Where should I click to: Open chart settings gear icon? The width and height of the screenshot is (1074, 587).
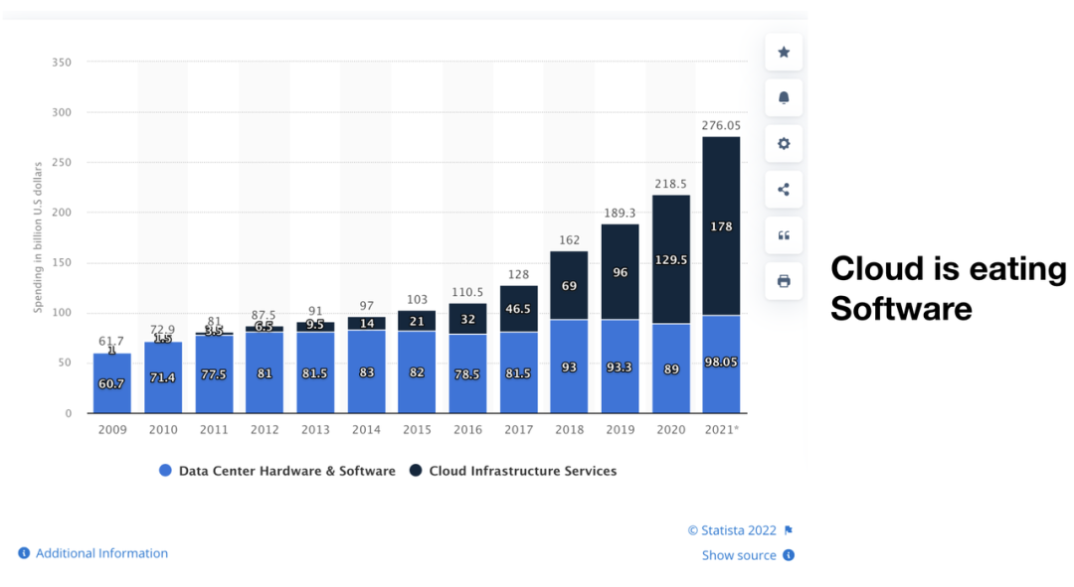(x=784, y=144)
